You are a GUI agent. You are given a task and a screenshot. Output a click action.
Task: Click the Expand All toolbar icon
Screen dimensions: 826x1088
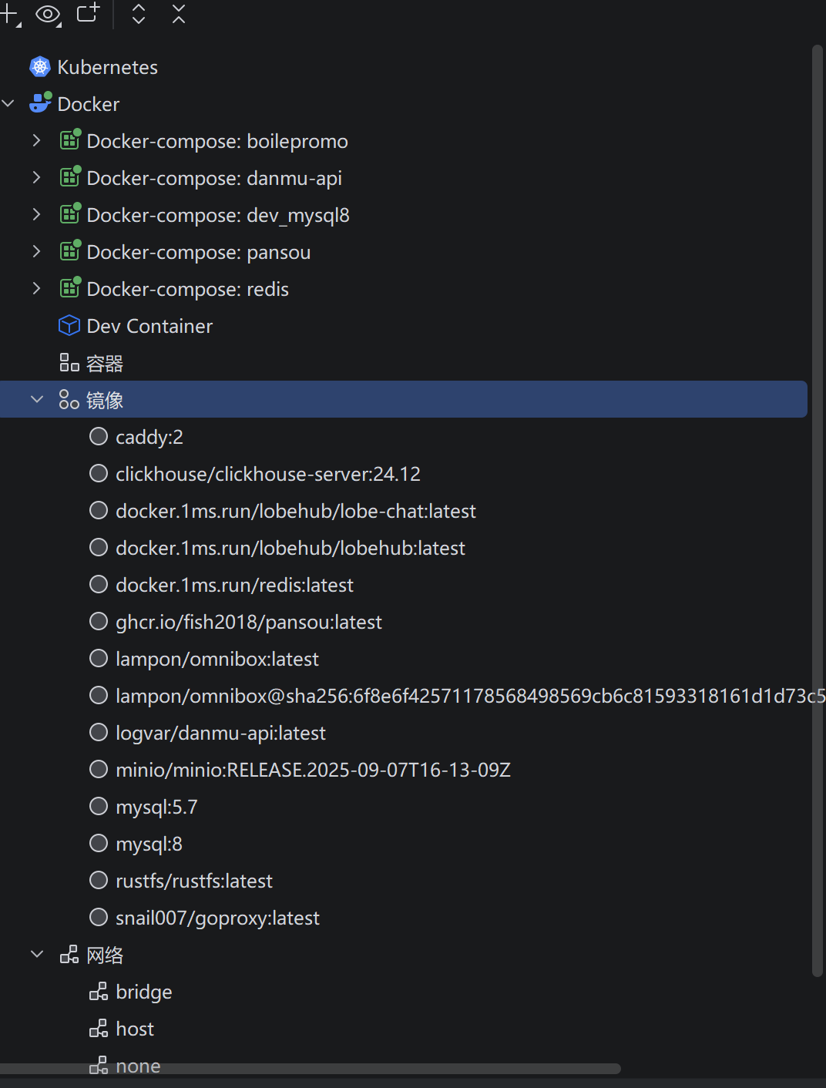pos(139,14)
